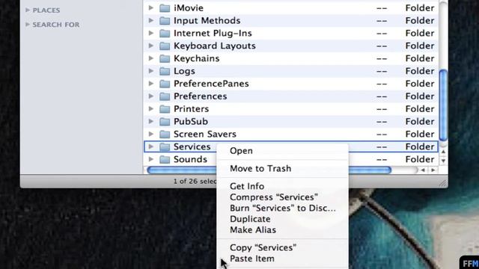Select the Printers folder name
Image resolution: width=479 pixels, height=269 pixels.
click(x=192, y=109)
